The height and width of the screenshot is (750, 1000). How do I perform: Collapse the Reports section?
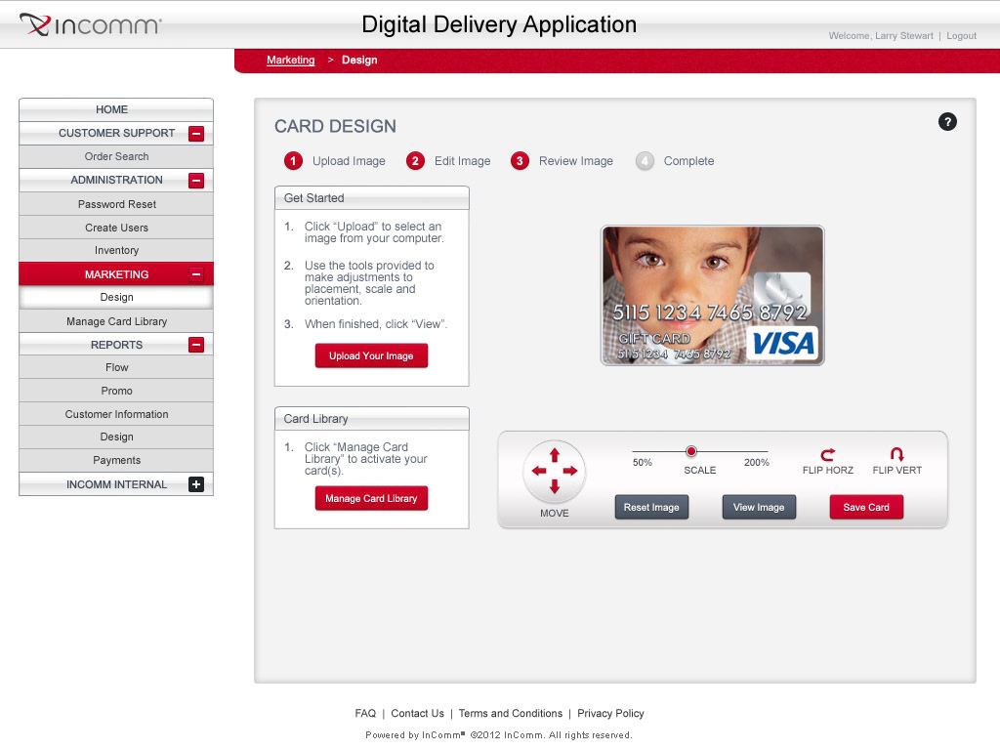coord(196,345)
